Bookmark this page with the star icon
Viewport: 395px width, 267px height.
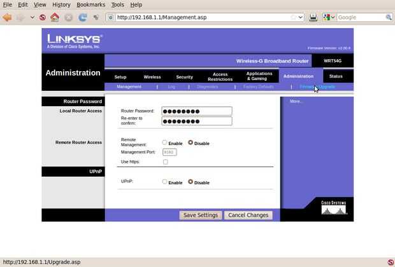(293, 17)
